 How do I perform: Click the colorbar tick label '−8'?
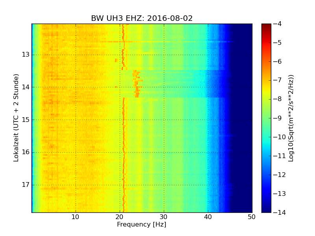pyautogui.click(x=277, y=99)
